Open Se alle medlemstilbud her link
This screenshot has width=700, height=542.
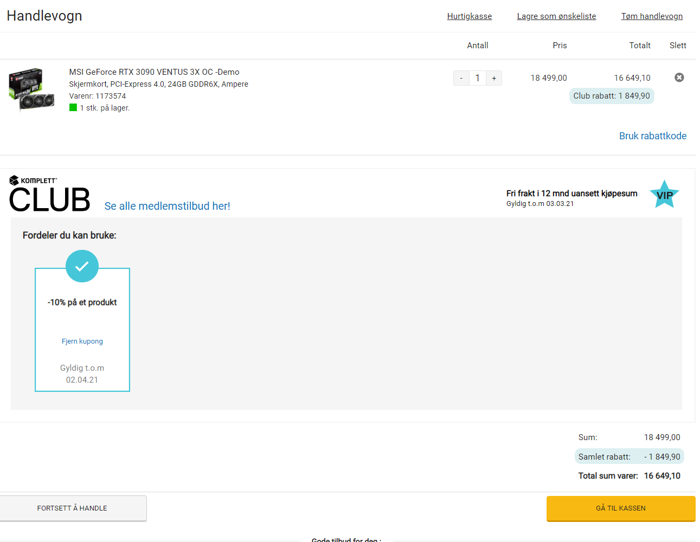(x=167, y=206)
